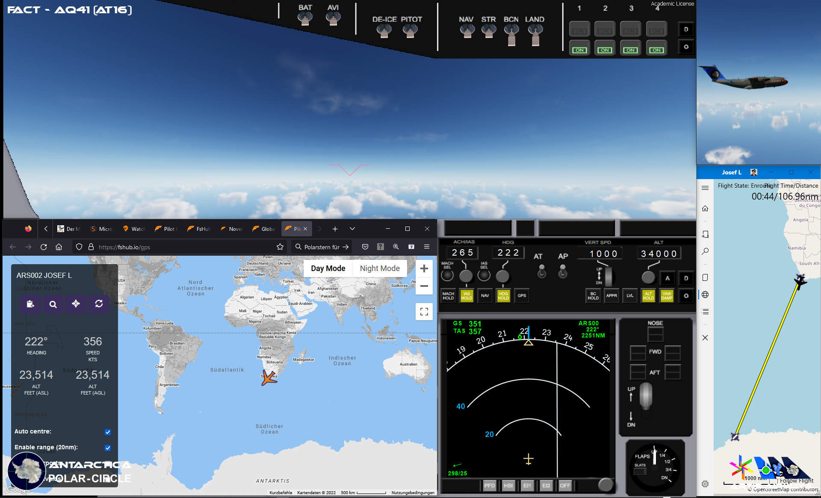Open Firefox application menu
This screenshot has width=821, height=498.
(427, 247)
